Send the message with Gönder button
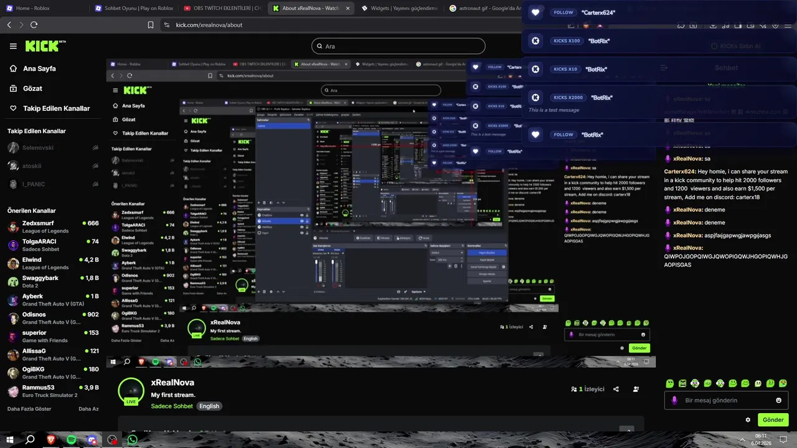 [773, 420]
